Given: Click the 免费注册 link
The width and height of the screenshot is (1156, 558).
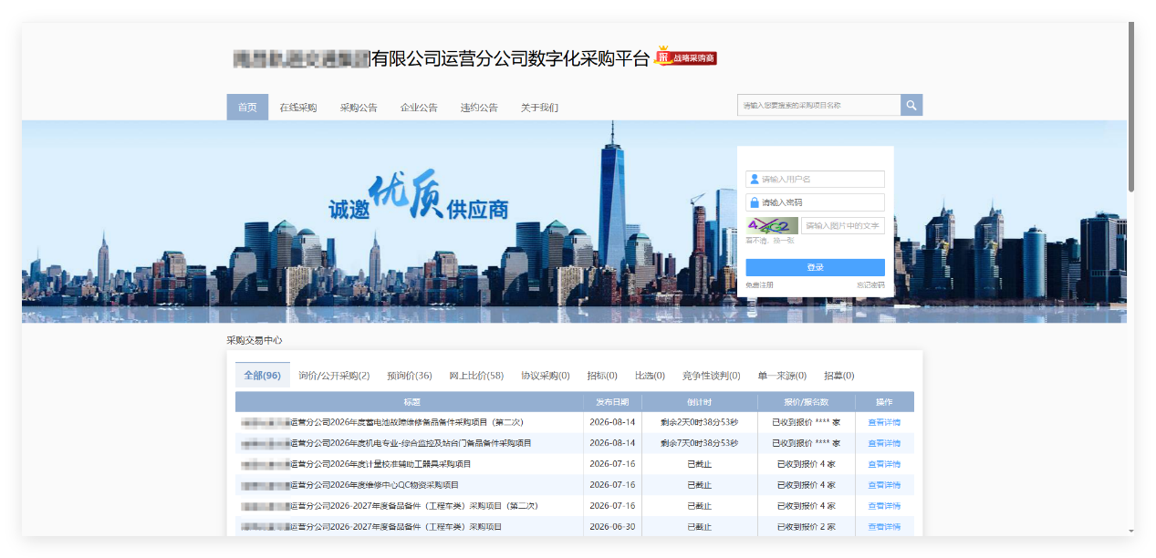Looking at the screenshot, I should 759,285.
